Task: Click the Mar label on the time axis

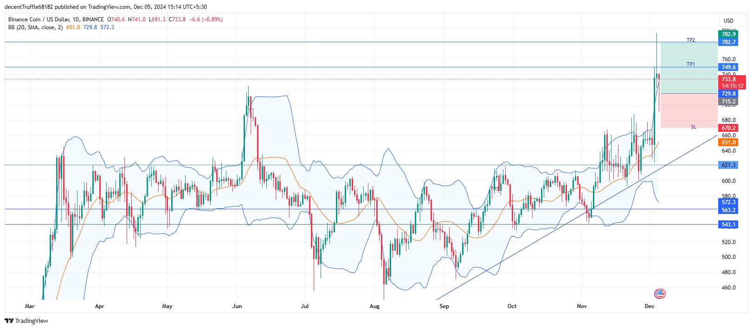Action: point(30,306)
